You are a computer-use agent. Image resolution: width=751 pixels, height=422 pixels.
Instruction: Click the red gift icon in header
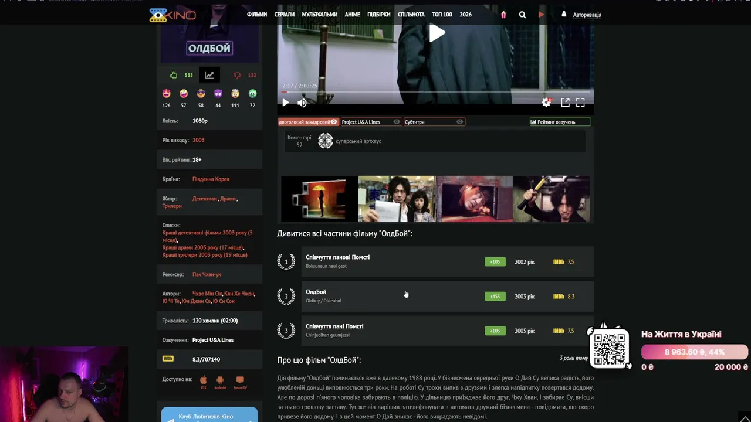click(503, 15)
